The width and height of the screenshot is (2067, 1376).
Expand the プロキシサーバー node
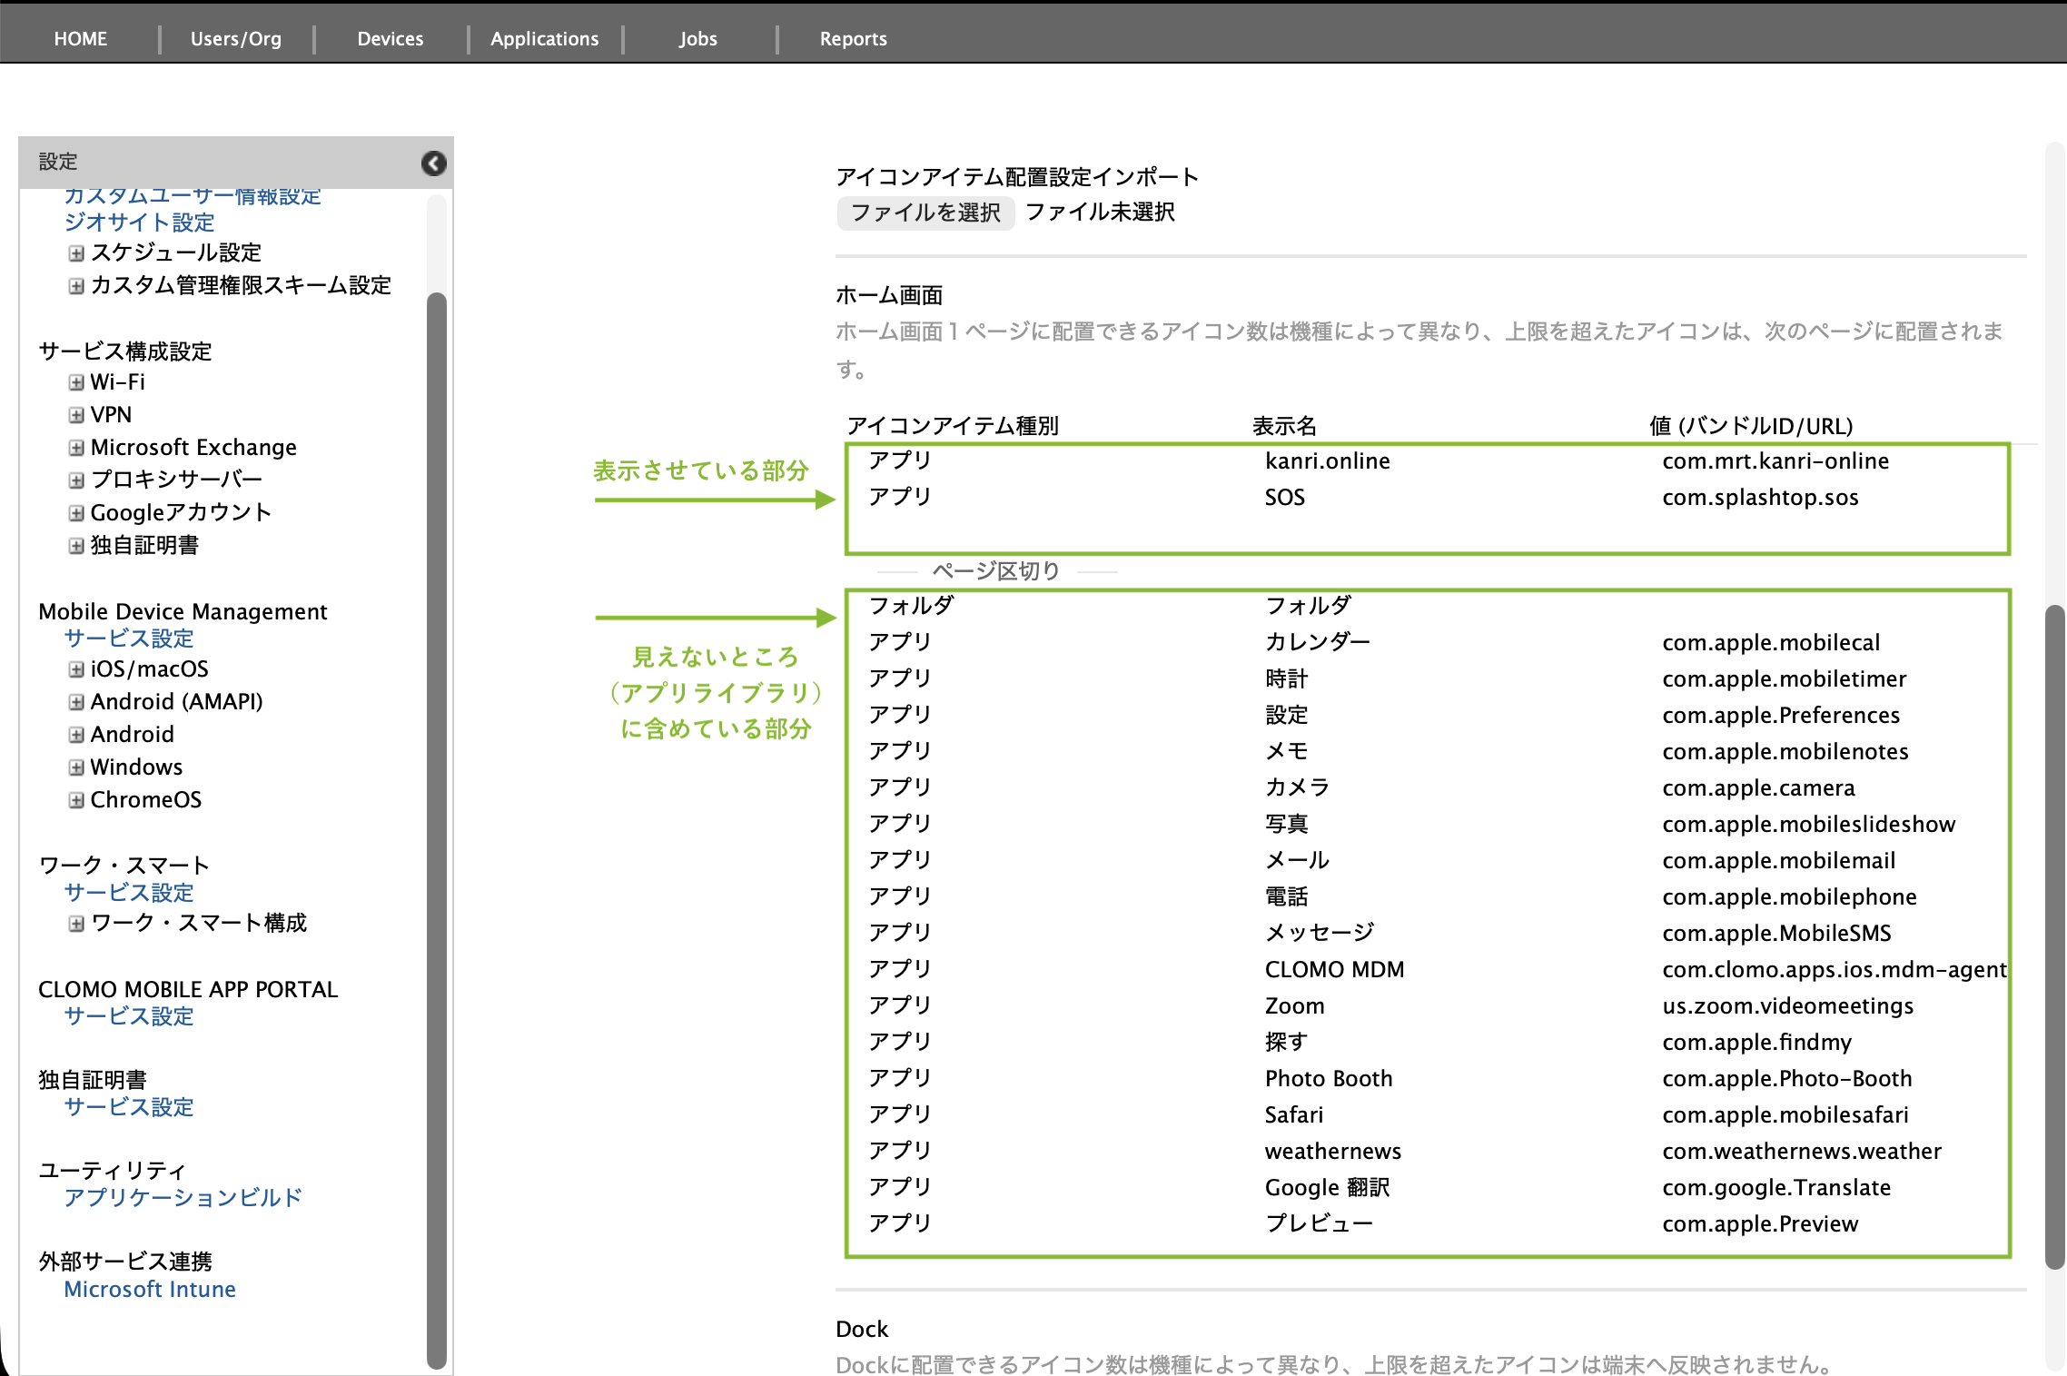76,480
